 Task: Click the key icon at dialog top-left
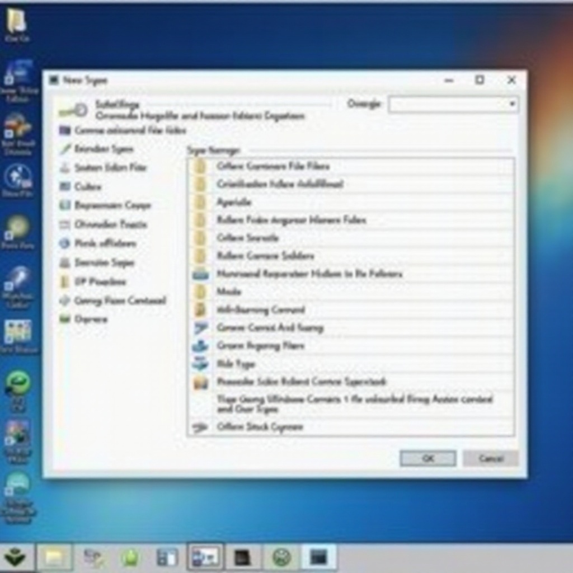[73, 110]
